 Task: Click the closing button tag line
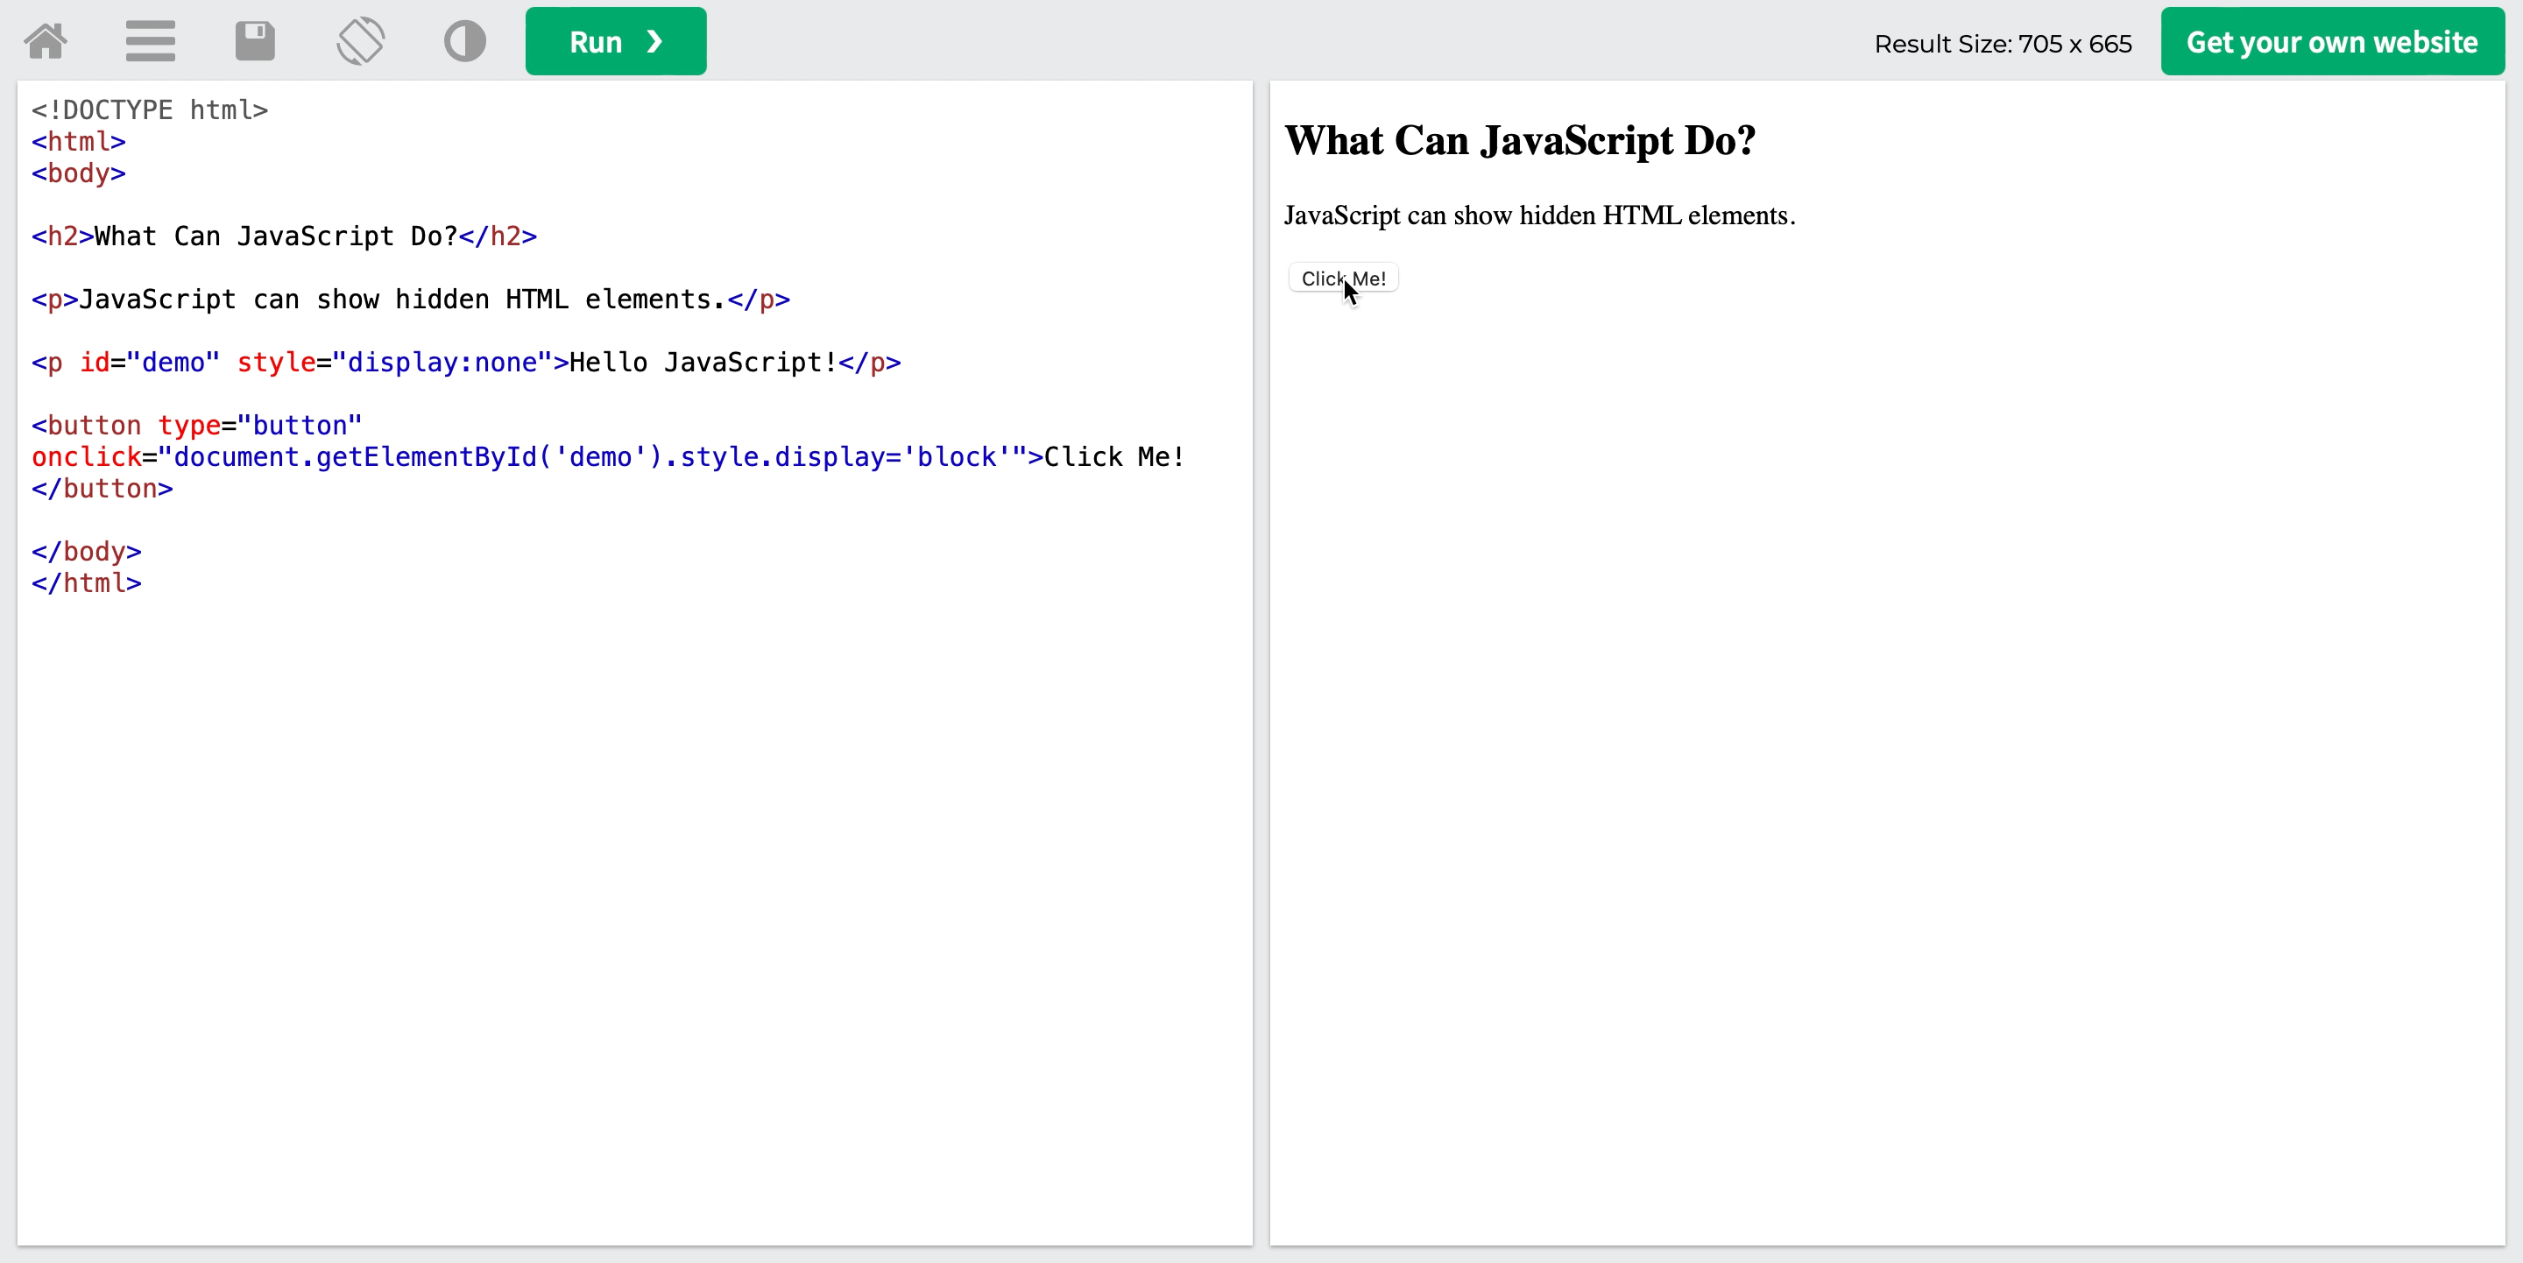(102, 489)
